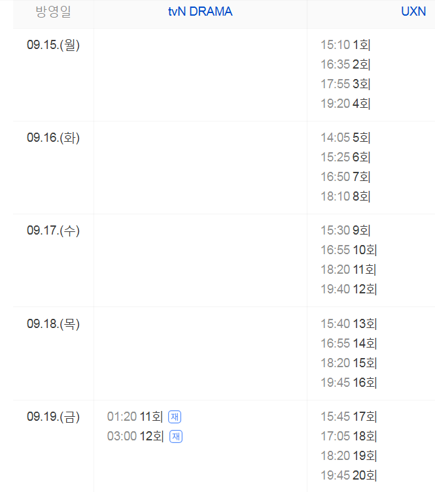Select the 19:45 16회 UXN entry
435x492 pixels.
349,382
